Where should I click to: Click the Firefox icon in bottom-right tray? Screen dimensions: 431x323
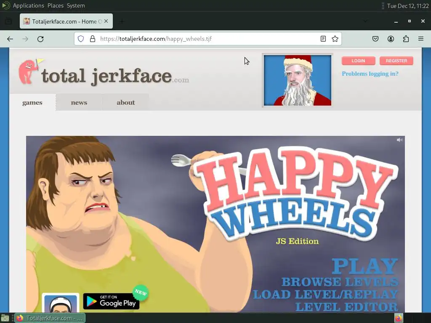coord(398,318)
